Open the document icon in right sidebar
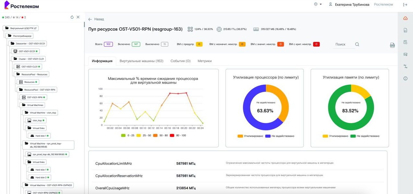Image resolution: width=413 pixels, height=194 pixels. pos(405,30)
